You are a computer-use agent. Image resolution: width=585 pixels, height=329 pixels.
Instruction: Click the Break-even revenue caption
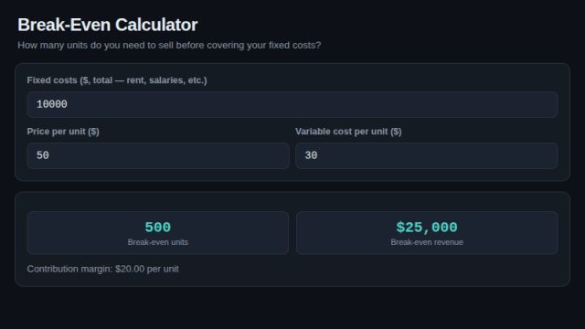(427, 242)
